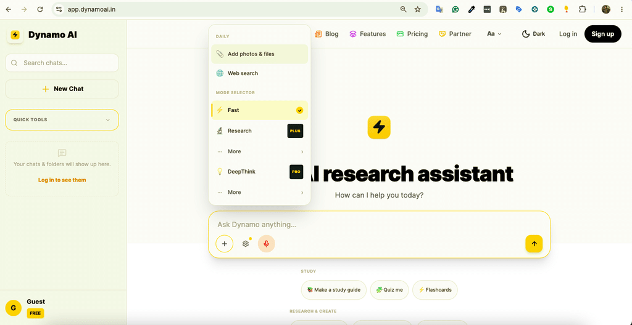Choose Add photos & files
The height and width of the screenshot is (325, 632).
pos(260,54)
